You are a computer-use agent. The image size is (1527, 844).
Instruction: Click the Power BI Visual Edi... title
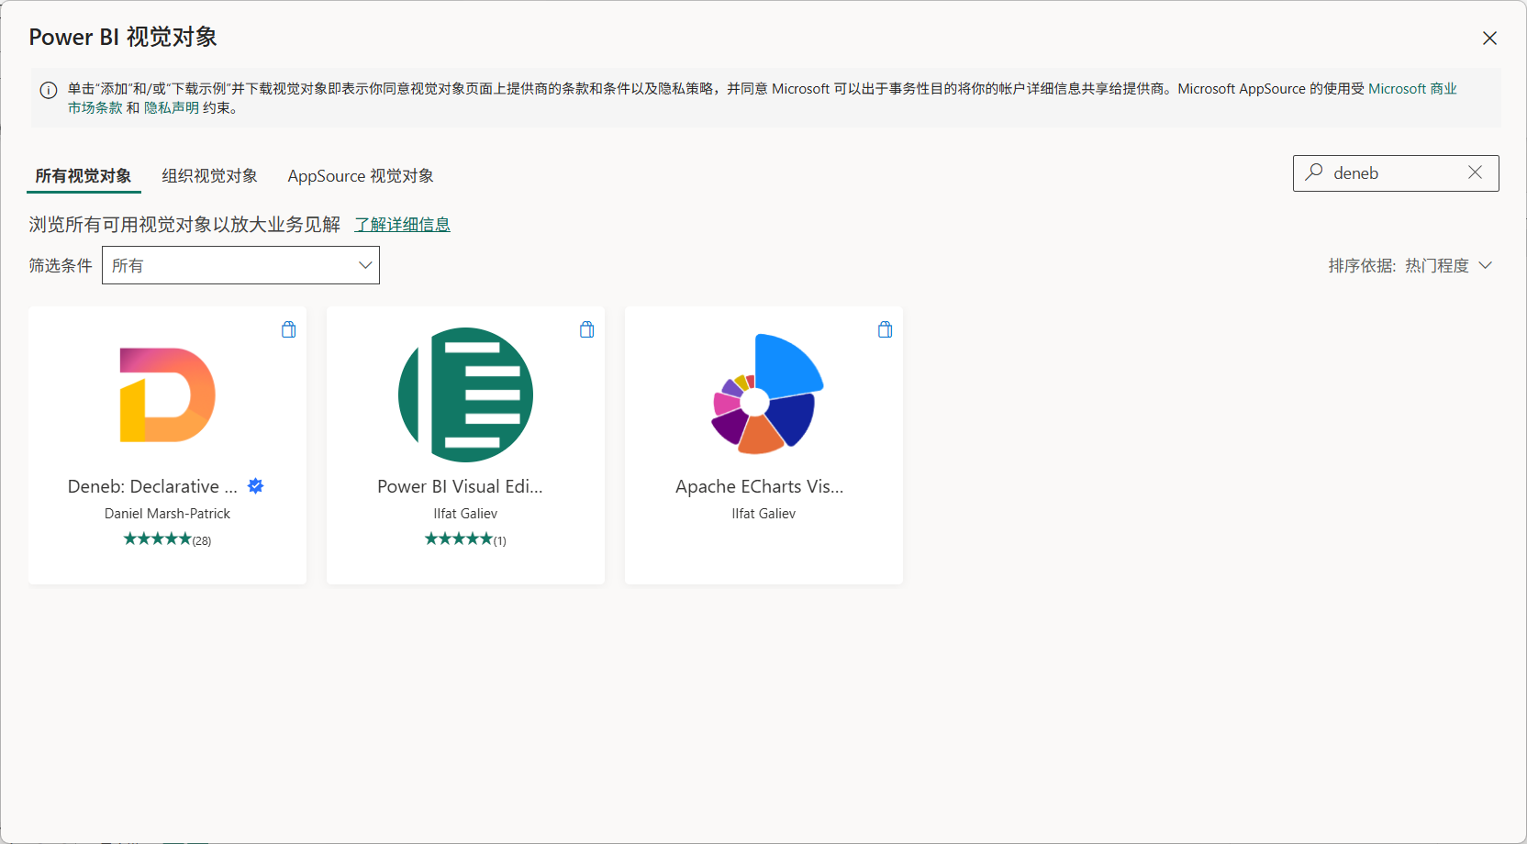point(460,486)
